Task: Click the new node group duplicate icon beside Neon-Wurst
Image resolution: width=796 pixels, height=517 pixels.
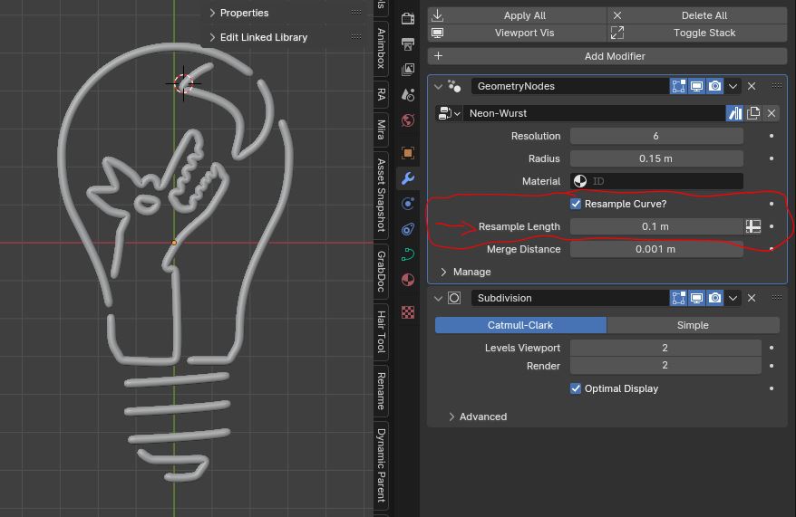Action: click(753, 113)
